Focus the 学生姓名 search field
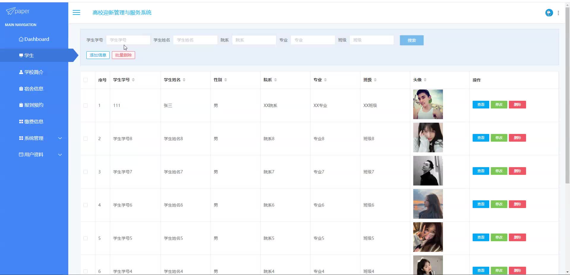Image resolution: width=570 pixels, height=275 pixels. pos(195,40)
